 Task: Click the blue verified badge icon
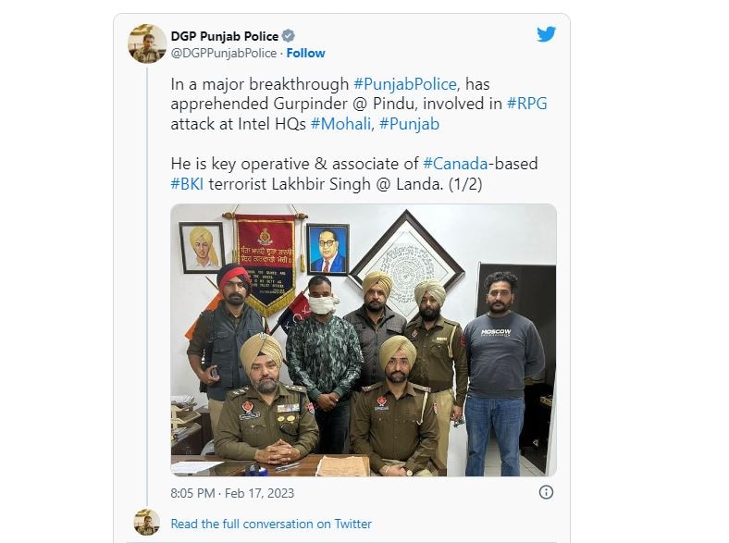pos(289,36)
